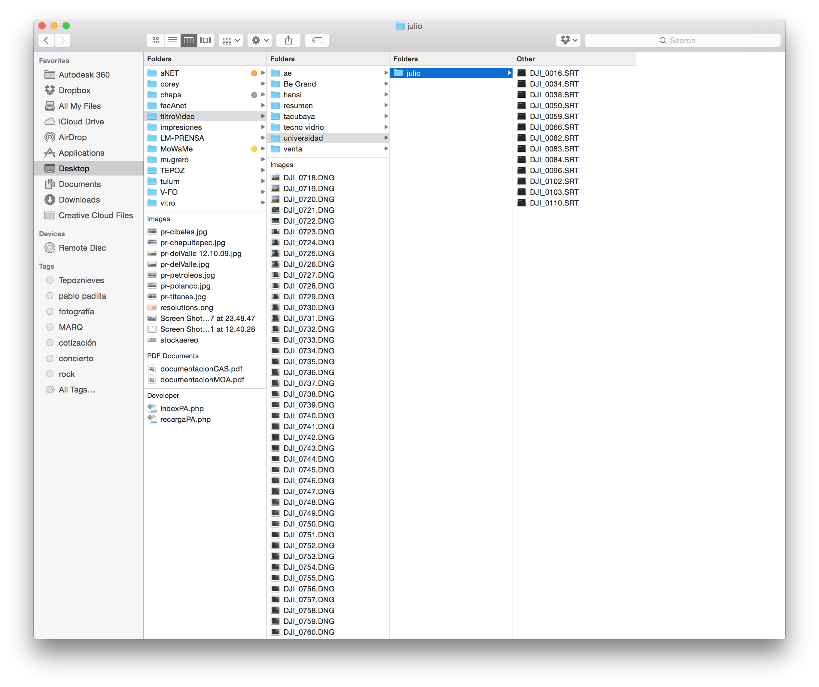Viewport: 819px width, 687px height.
Task: Click the orange tag dot on aNET
Action: 254,73
